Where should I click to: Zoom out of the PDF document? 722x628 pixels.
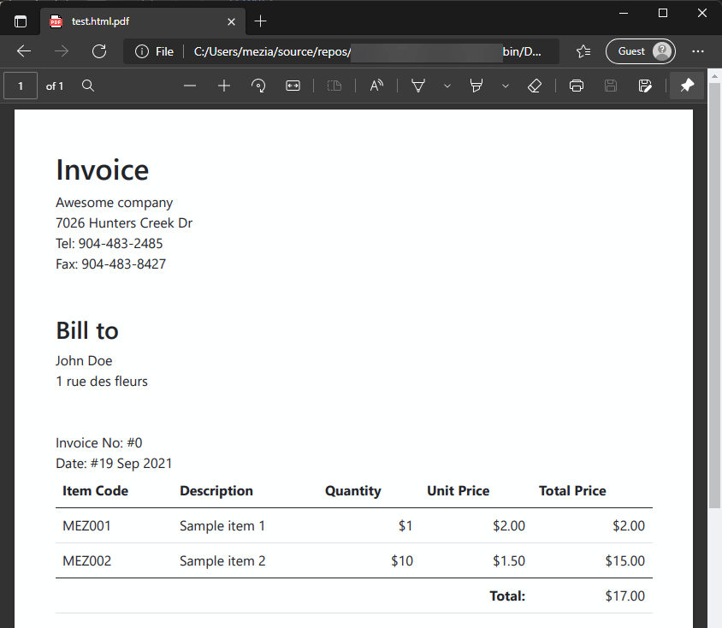pyautogui.click(x=190, y=86)
